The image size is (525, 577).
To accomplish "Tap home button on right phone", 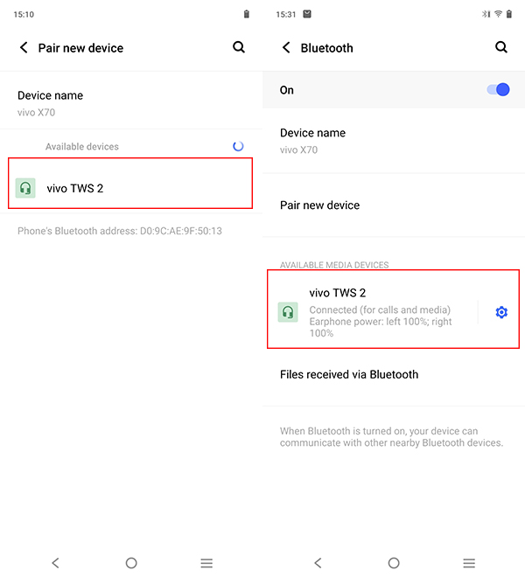I will coord(394,563).
